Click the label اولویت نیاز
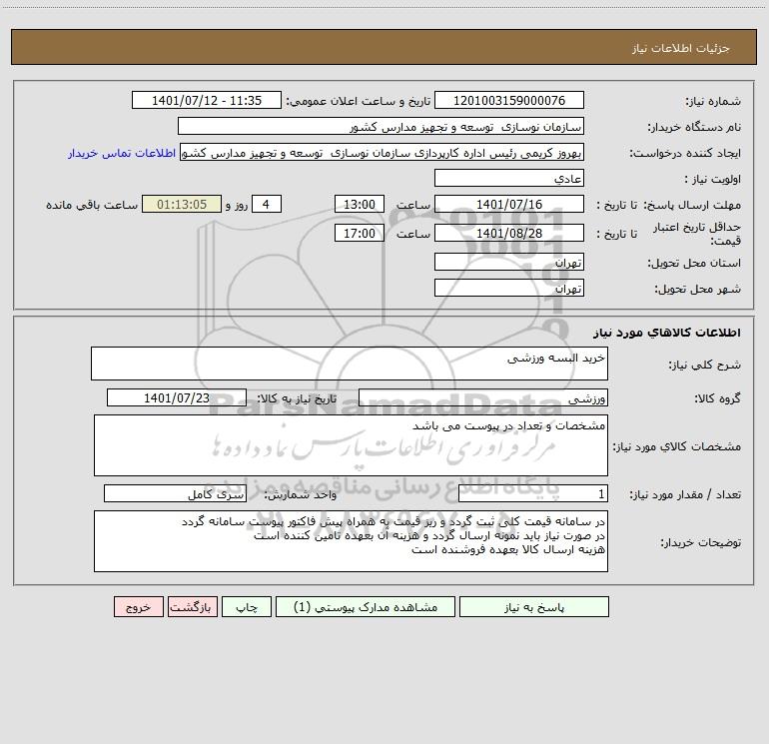 click(713, 179)
